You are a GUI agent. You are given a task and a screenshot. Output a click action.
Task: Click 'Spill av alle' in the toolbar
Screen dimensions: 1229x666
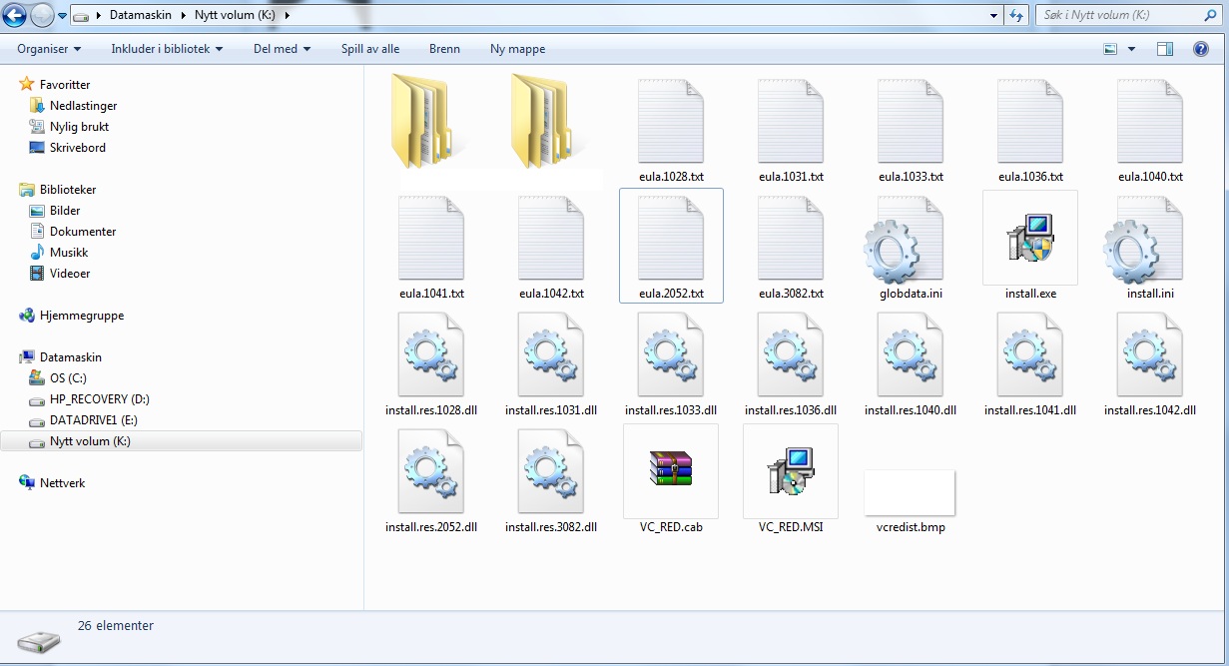click(x=370, y=49)
